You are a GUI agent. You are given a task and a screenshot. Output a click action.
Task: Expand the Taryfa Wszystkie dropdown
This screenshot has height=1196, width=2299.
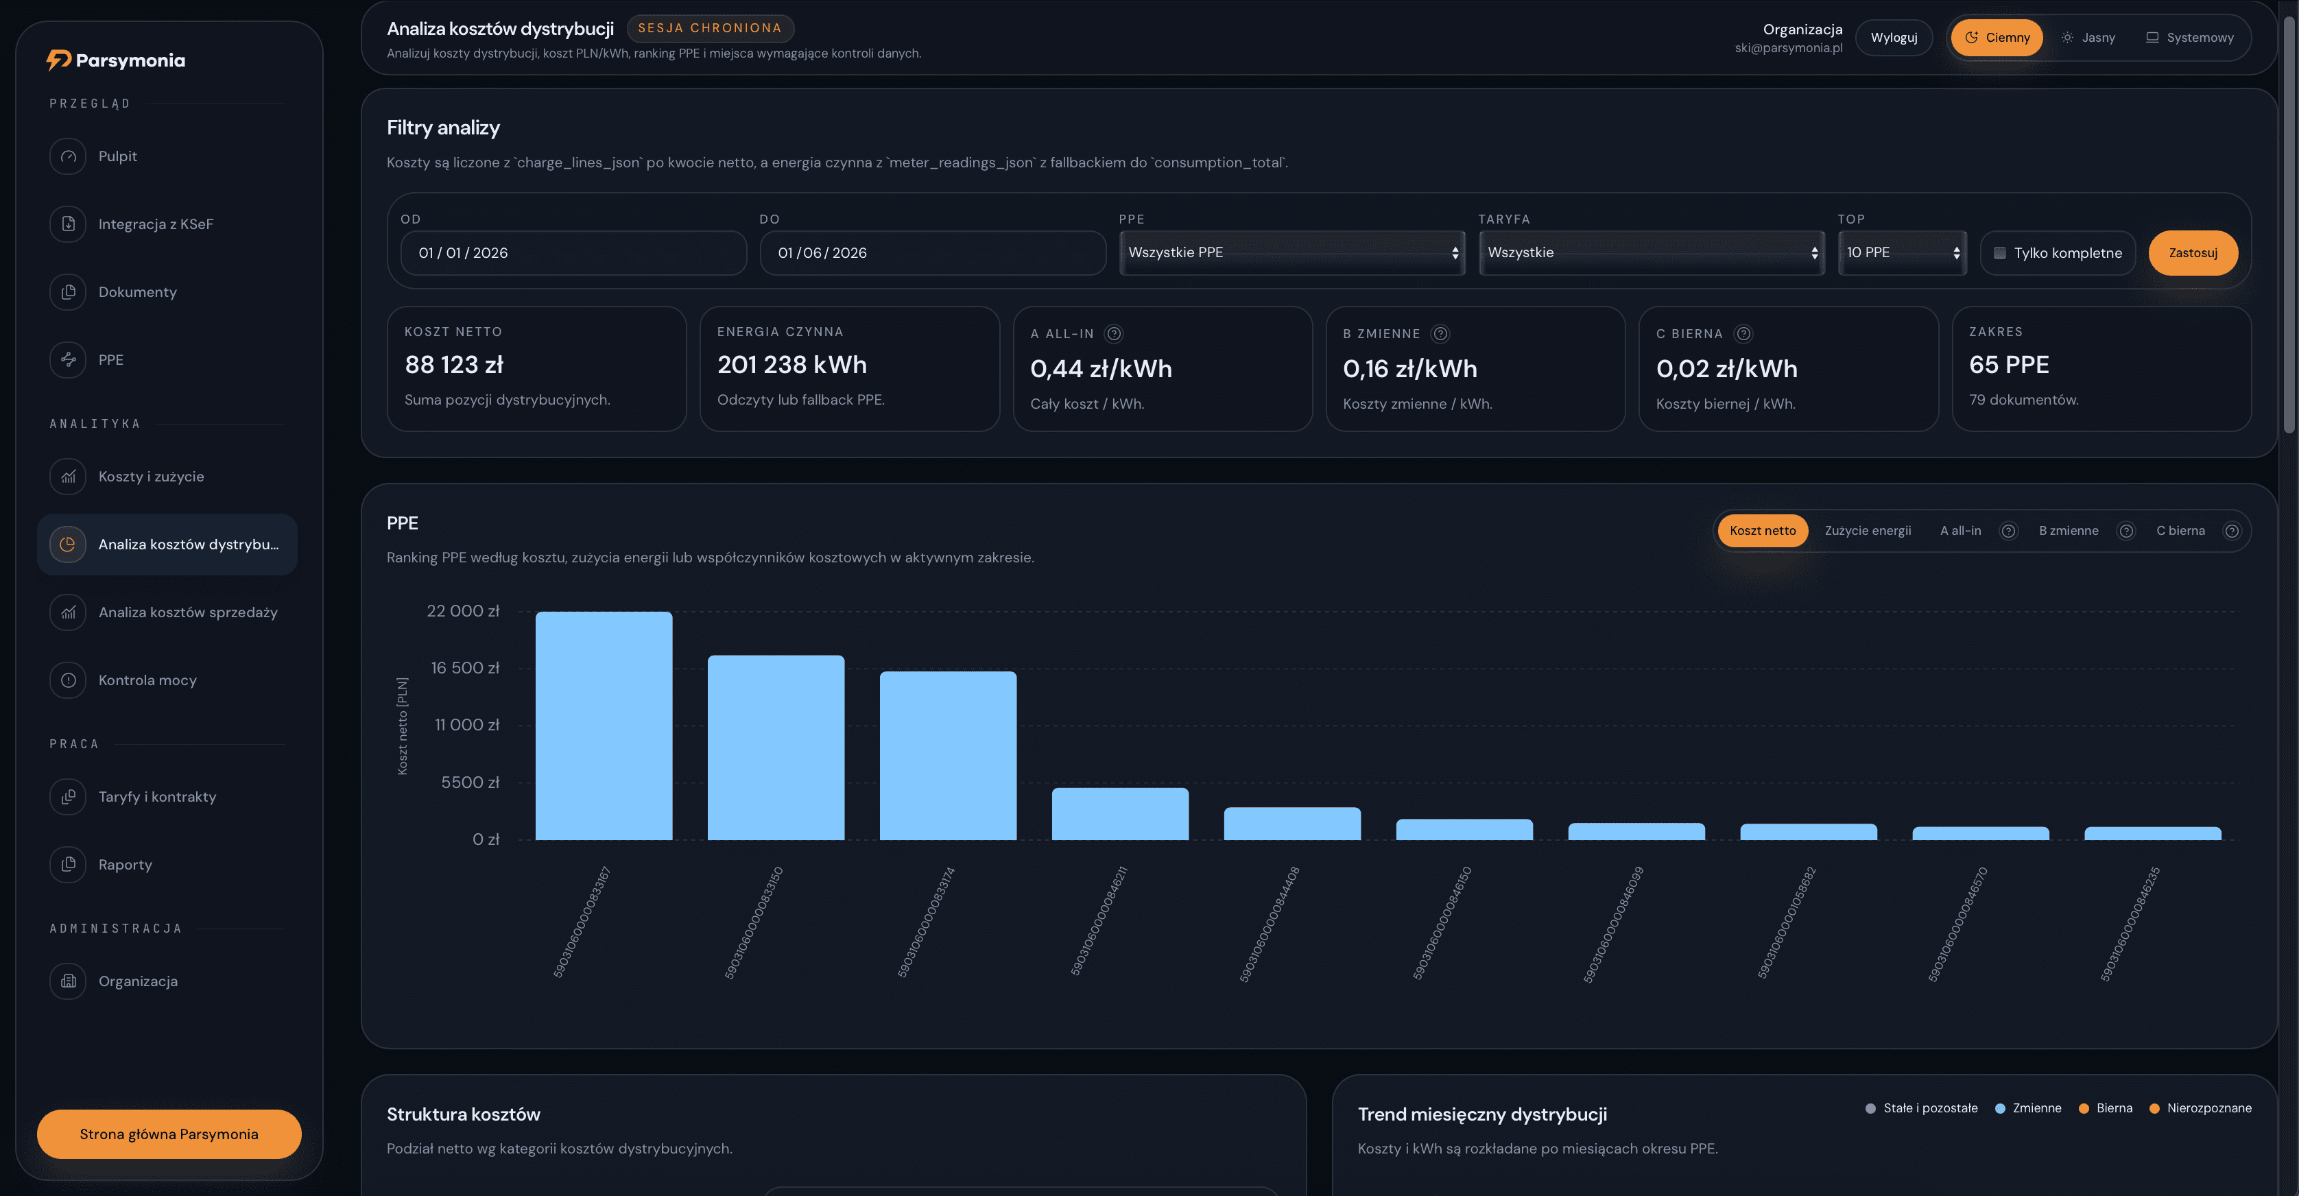(1651, 252)
